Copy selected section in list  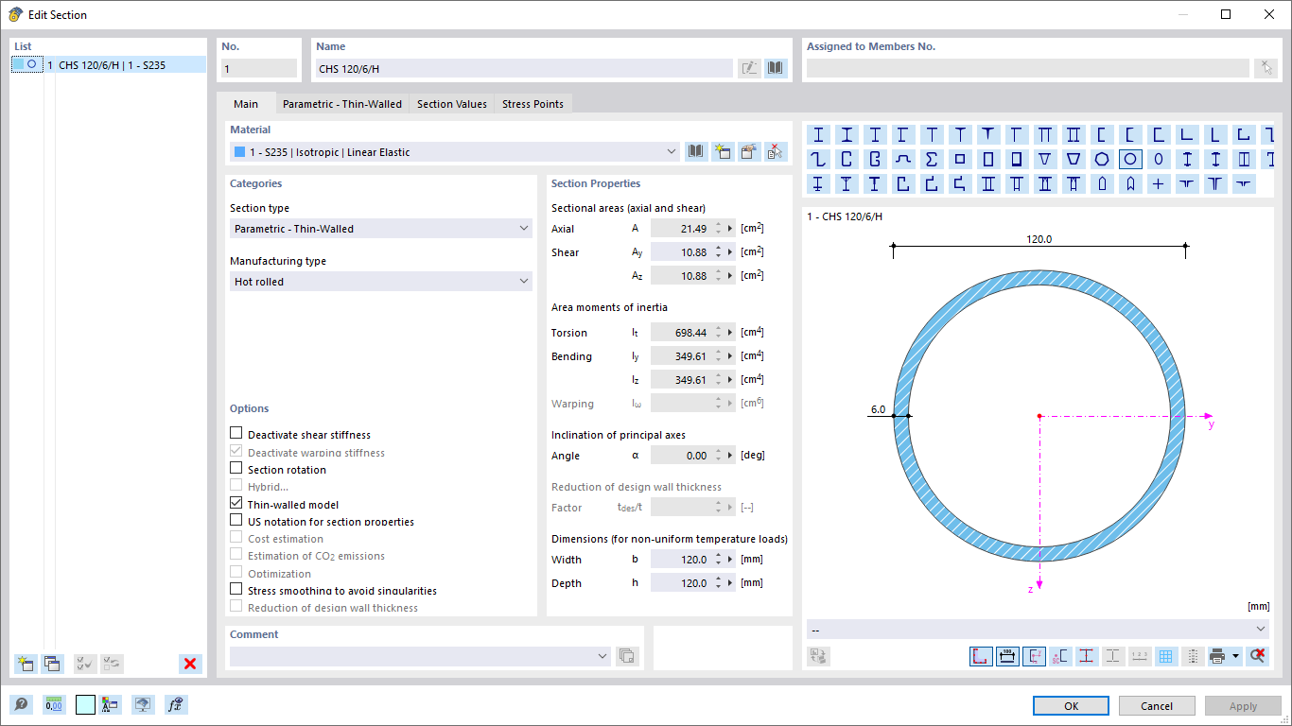[x=52, y=664]
